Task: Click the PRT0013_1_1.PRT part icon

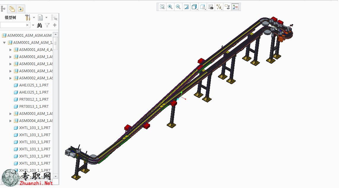Action: point(16,106)
